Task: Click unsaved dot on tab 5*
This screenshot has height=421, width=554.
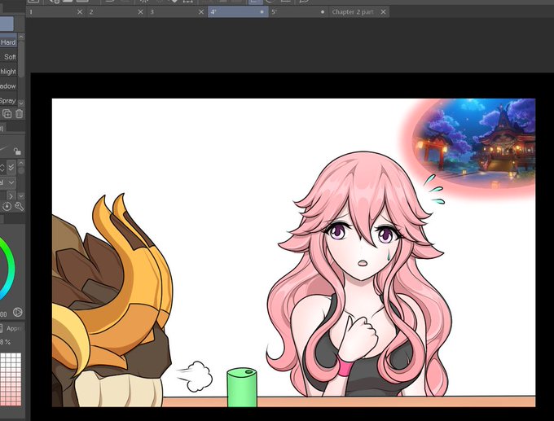Action: (x=323, y=12)
